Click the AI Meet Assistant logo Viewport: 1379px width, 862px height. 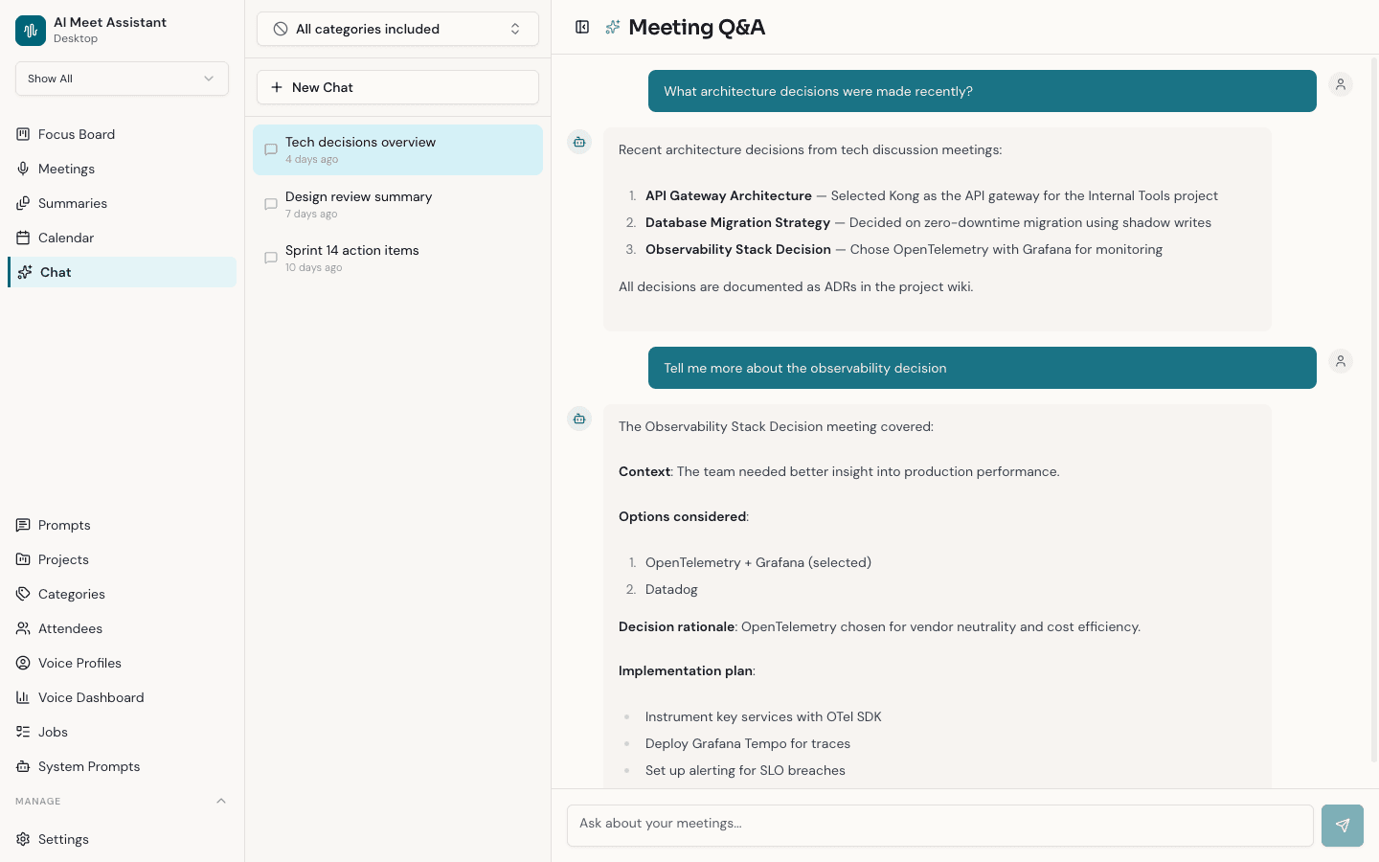30,29
